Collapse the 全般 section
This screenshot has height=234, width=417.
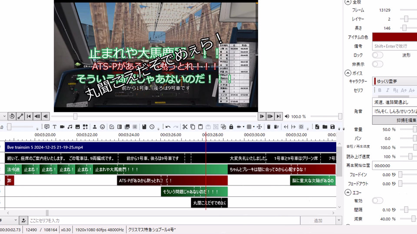pos(348,2)
